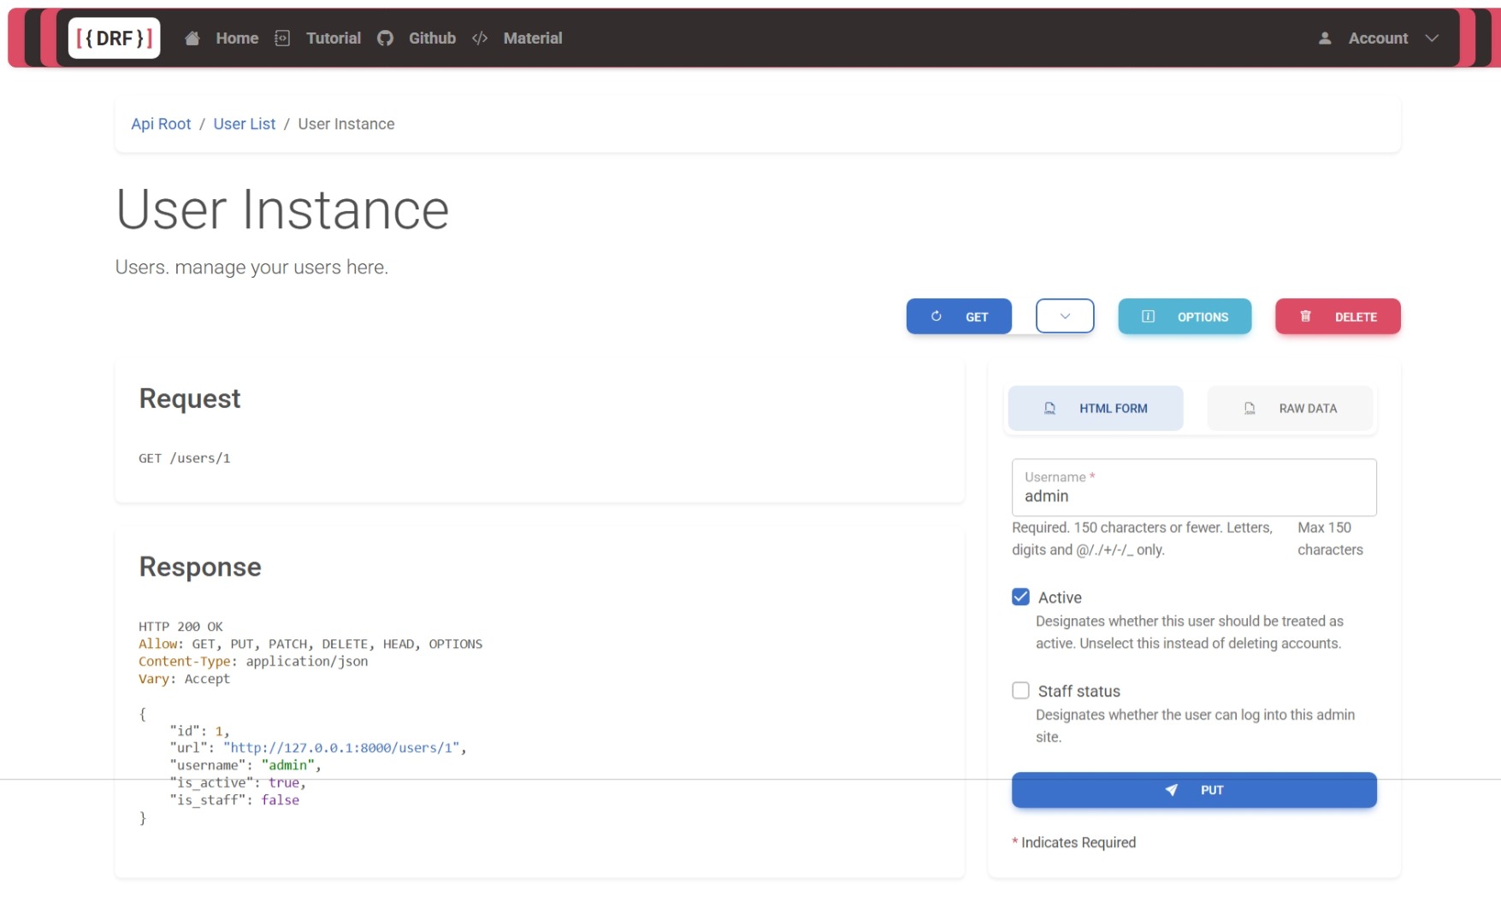The image size is (1501, 901).
Task: Expand the Account dropdown chevron
Action: tap(1432, 38)
